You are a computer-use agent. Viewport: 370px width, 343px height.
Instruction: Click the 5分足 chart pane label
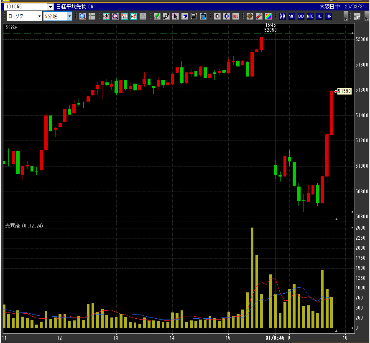12,27
